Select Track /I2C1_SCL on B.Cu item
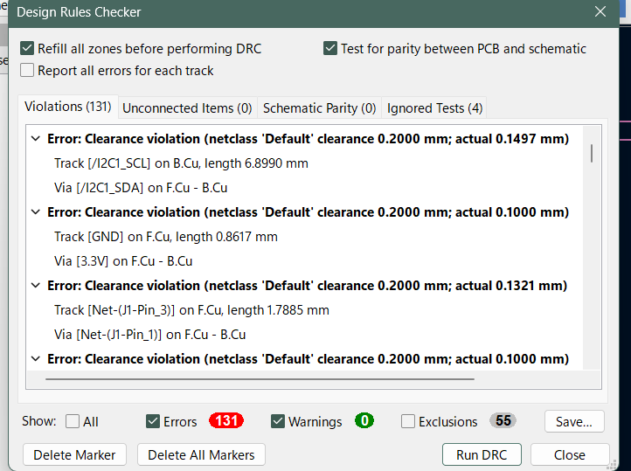This screenshot has width=631, height=471. pos(181,163)
